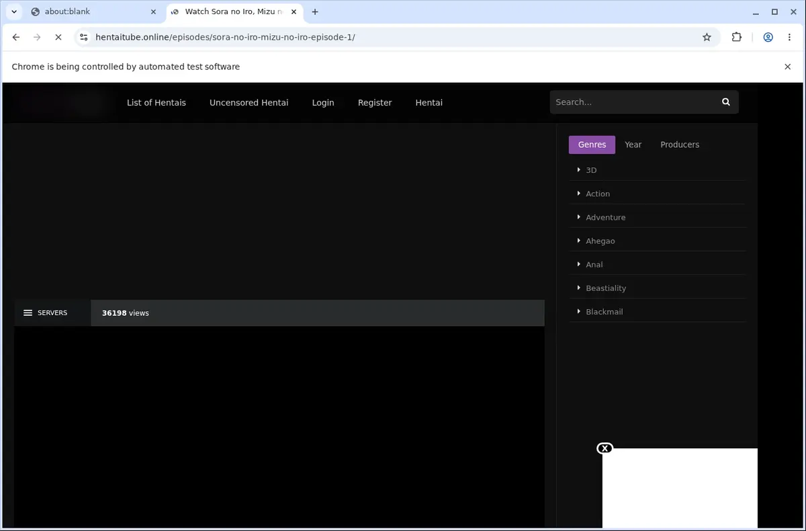Open List of Hentais link

pyautogui.click(x=156, y=102)
